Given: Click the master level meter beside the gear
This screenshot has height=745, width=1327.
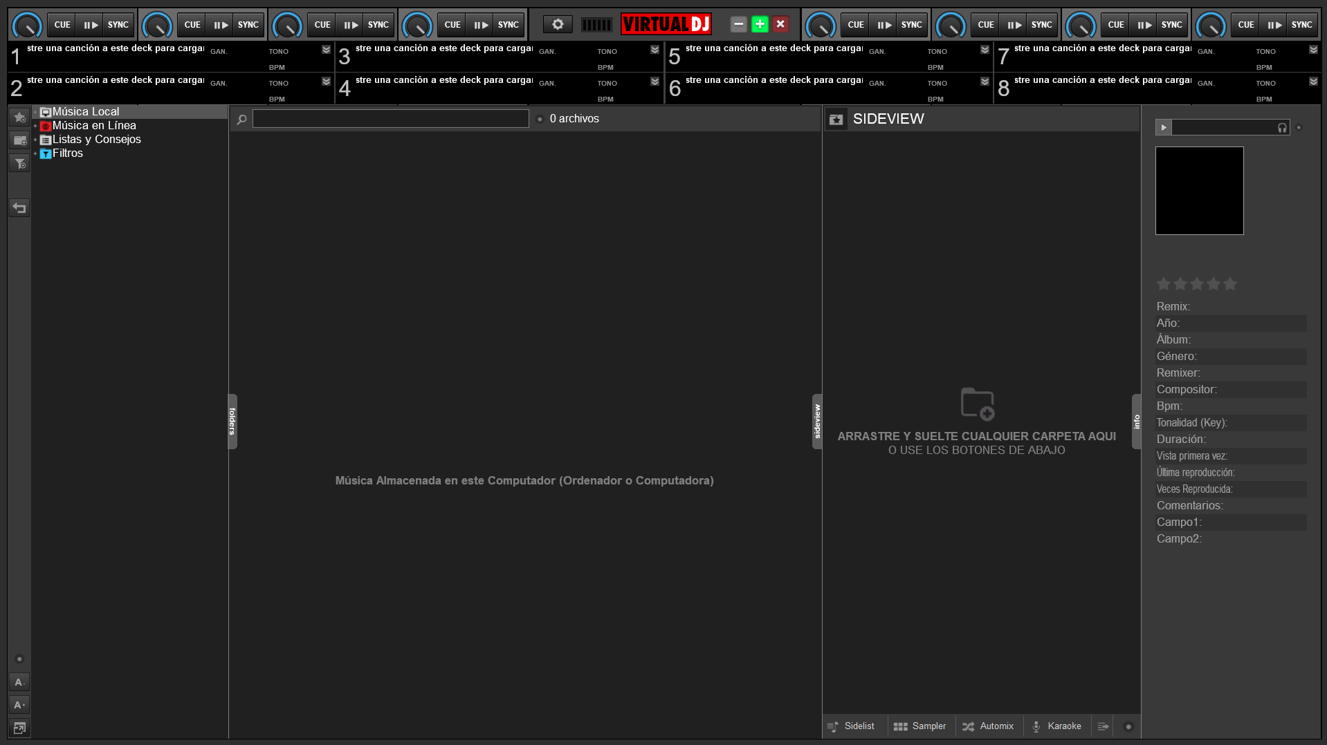Looking at the screenshot, I should (x=596, y=25).
